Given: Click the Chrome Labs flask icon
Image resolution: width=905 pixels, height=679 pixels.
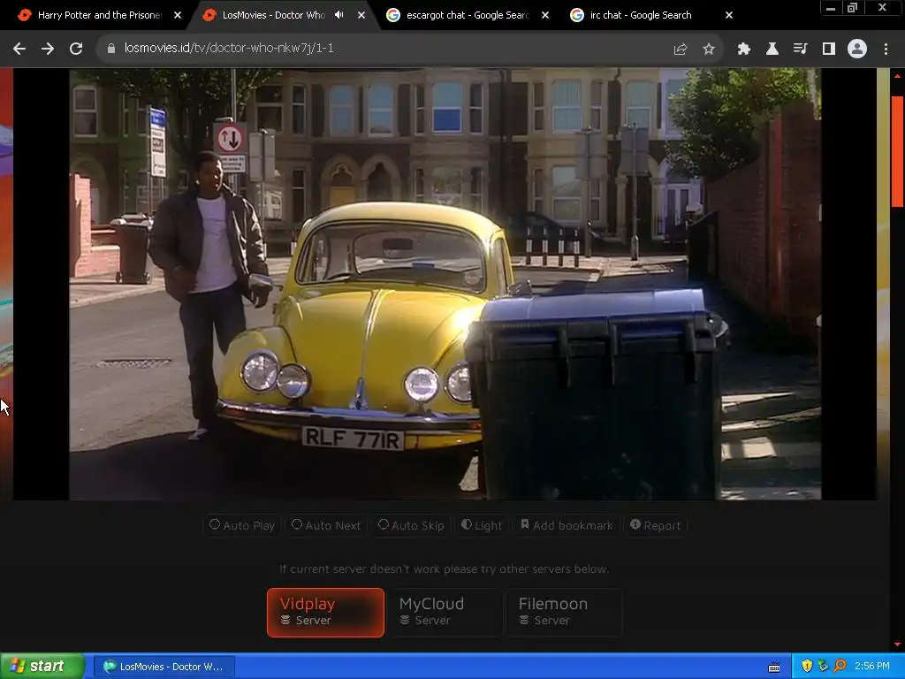Looking at the screenshot, I should point(772,50).
